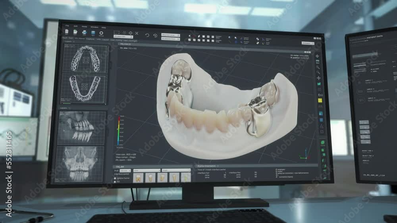Click the Open file toolbar icon
397x223 pixels.
pyautogui.click(x=75, y=32)
